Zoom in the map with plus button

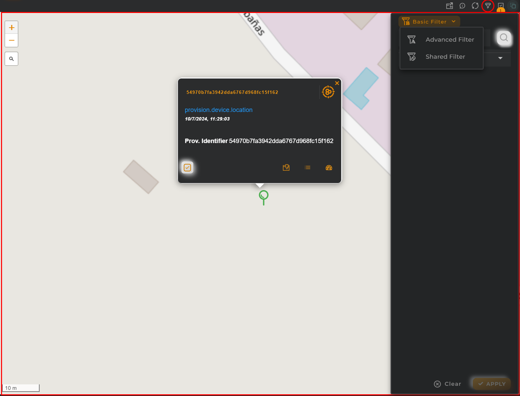(12, 28)
